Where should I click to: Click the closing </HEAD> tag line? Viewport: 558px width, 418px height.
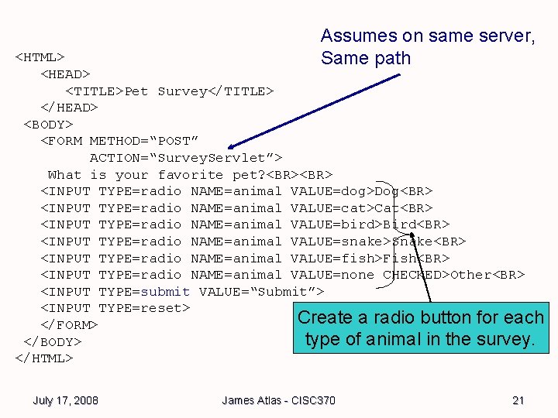click(69, 108)
